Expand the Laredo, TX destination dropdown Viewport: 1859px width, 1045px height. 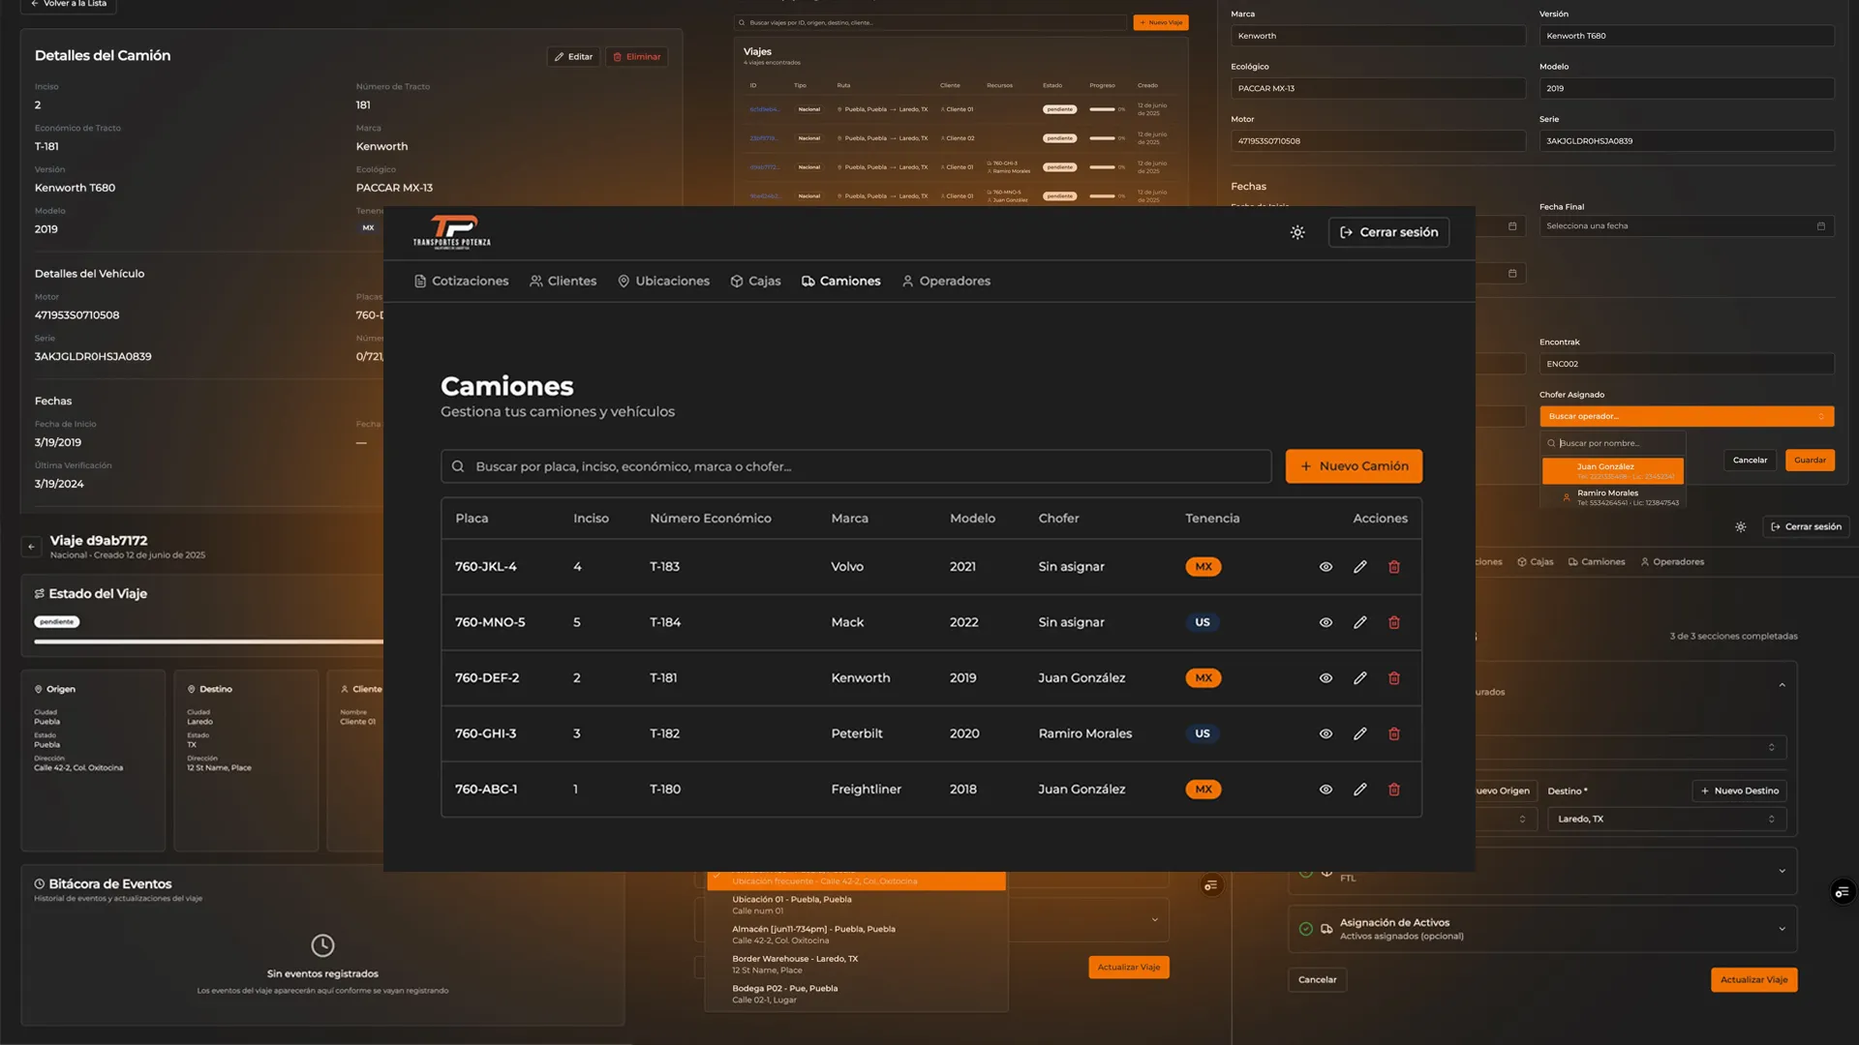[1665, 819]
